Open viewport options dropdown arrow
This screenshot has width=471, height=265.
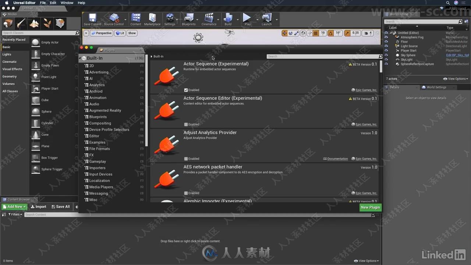pyautogui.click(x=86, y=33)
